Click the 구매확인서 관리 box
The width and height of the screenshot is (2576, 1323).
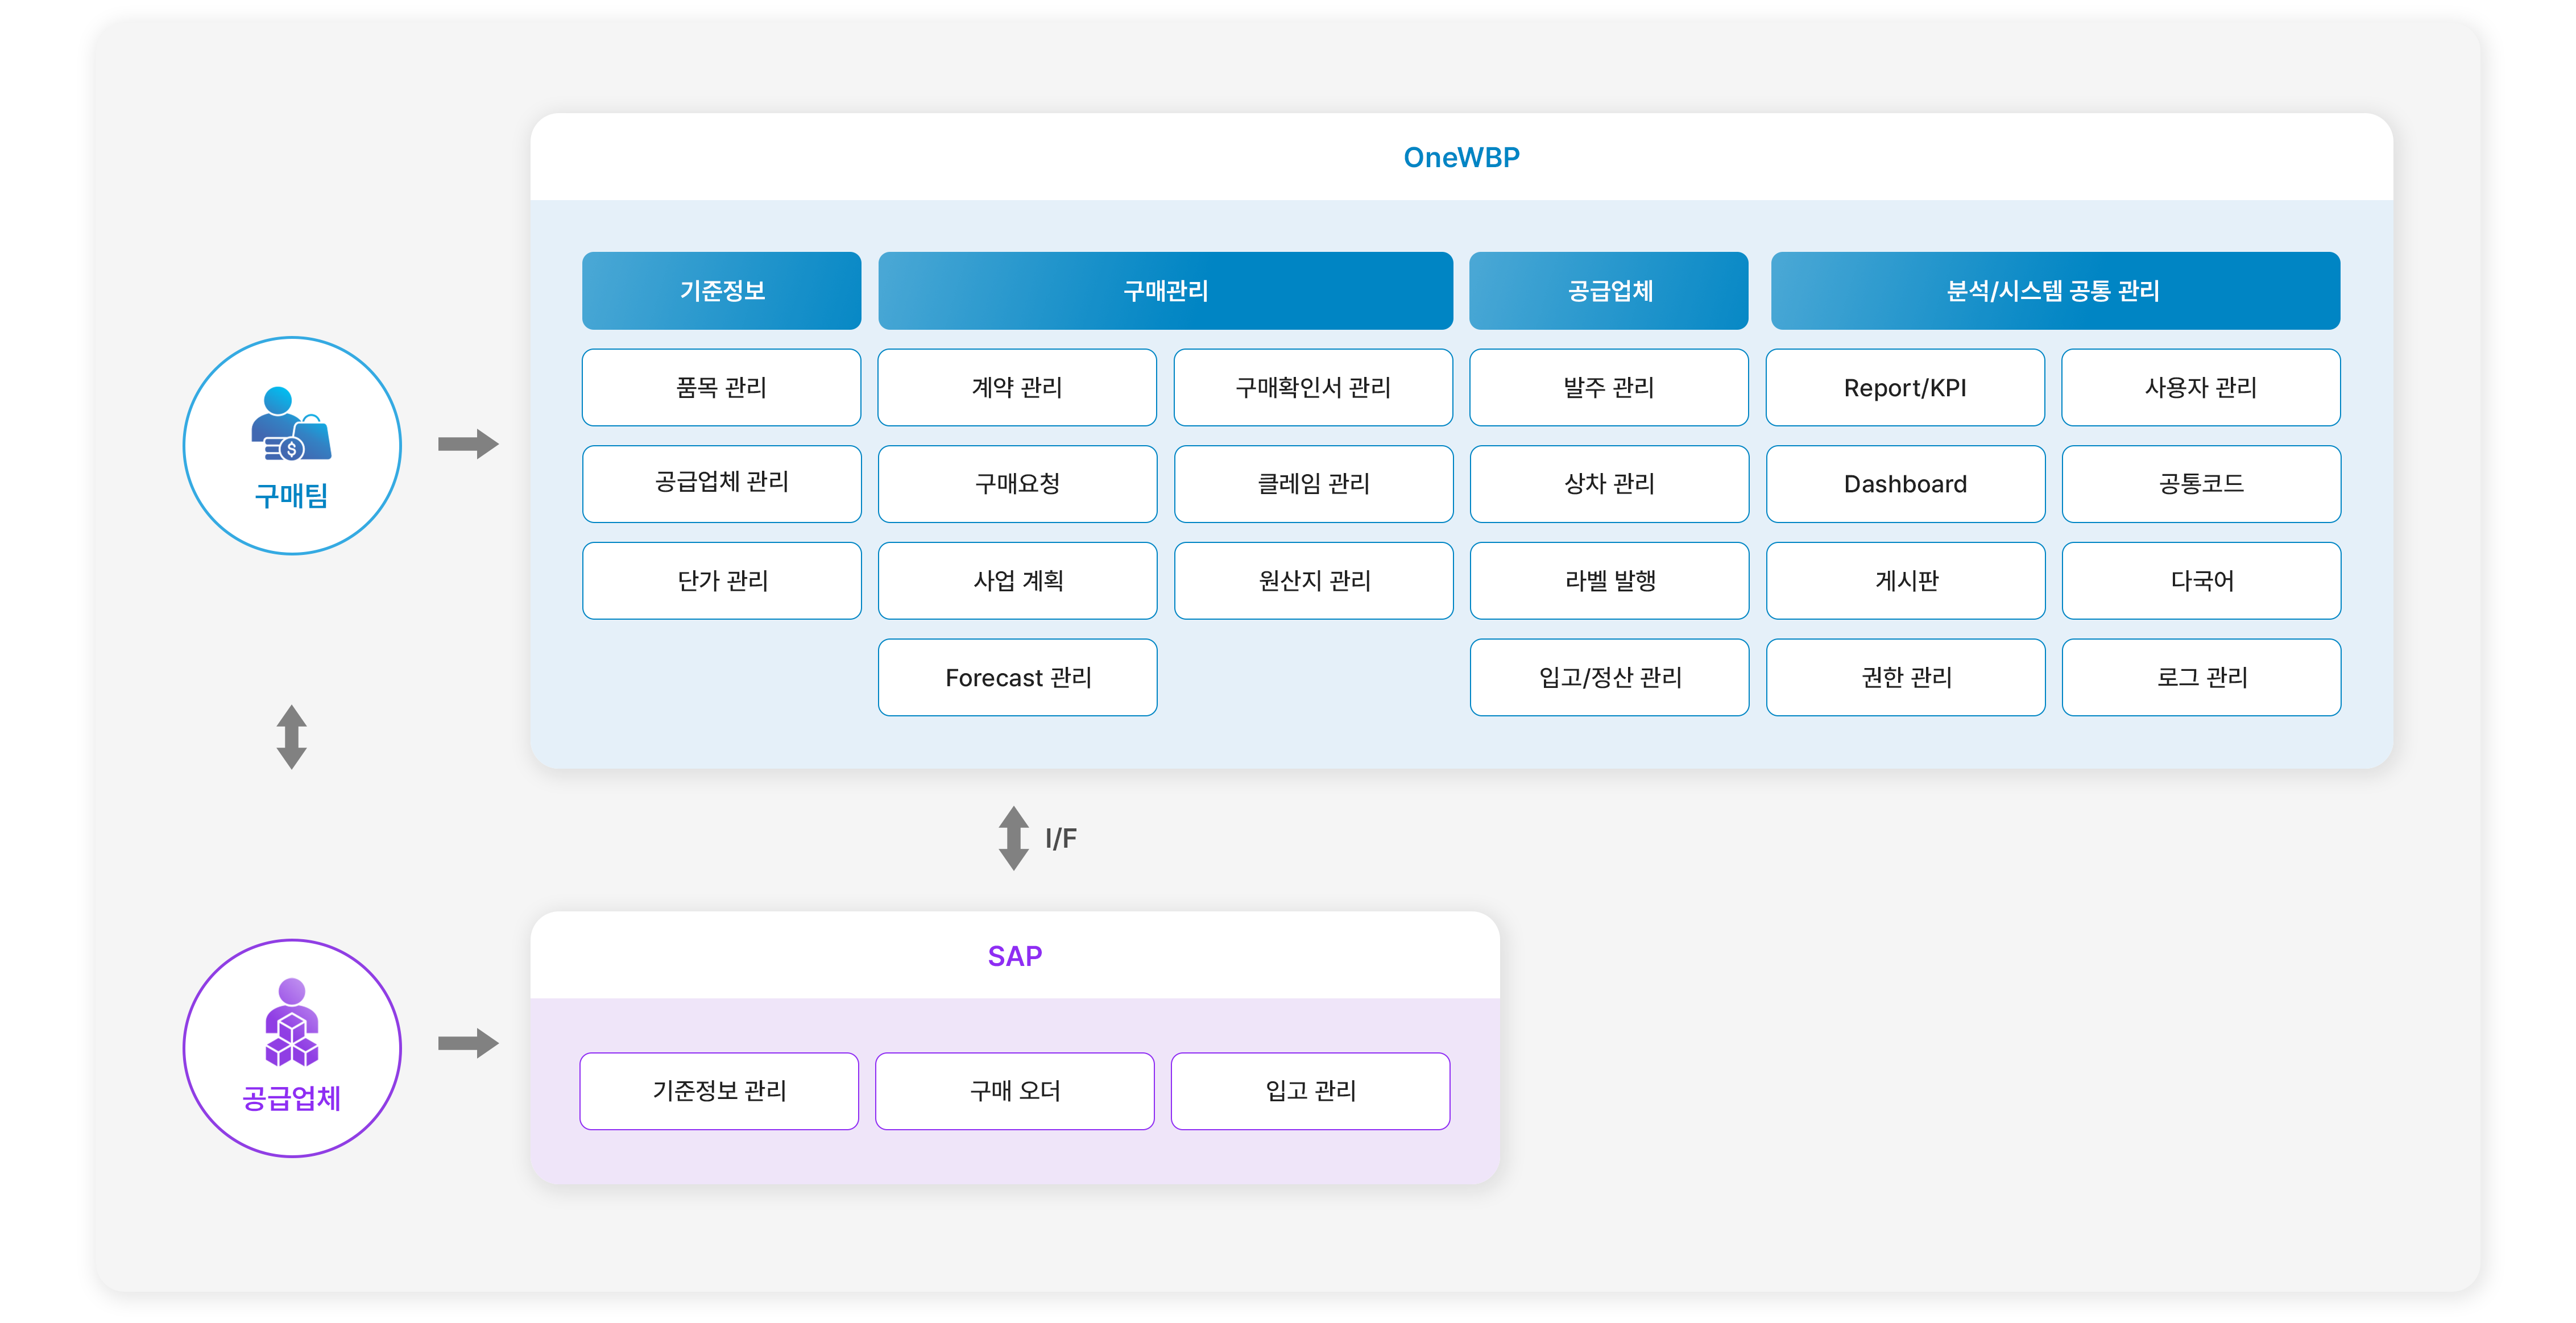[x=1312, y=387]
